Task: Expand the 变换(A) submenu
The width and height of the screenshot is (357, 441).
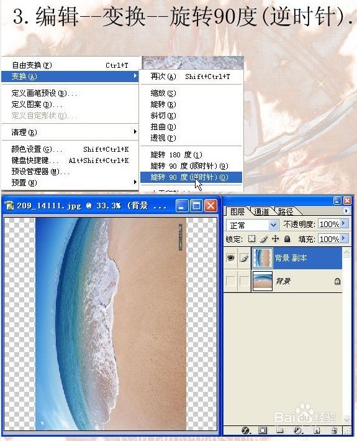Action: point(135,76)
